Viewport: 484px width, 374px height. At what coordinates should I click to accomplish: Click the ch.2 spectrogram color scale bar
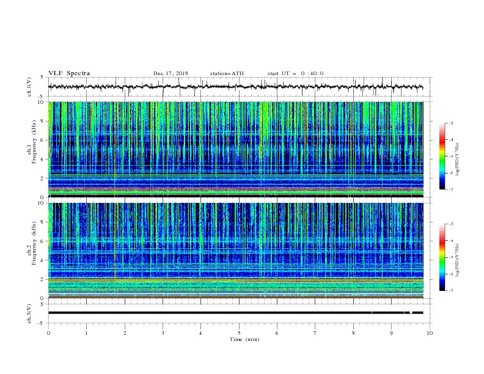tap(442, 257)
